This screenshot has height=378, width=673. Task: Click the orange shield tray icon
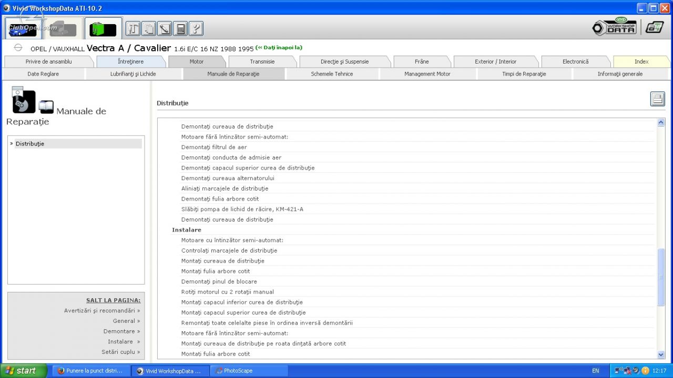pyautogui.click(x=645, y=371)
